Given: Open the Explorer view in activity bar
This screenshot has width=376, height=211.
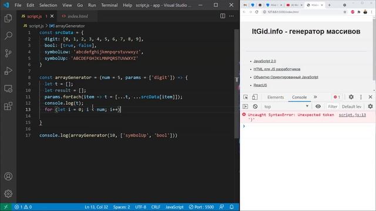Looking at the screenshot, I should pyautogui.click(x=8, y=18).
